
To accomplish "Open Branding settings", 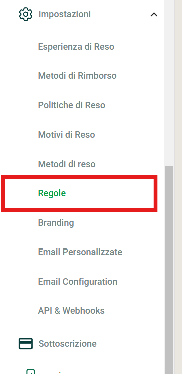I will [x=56, y=223].
